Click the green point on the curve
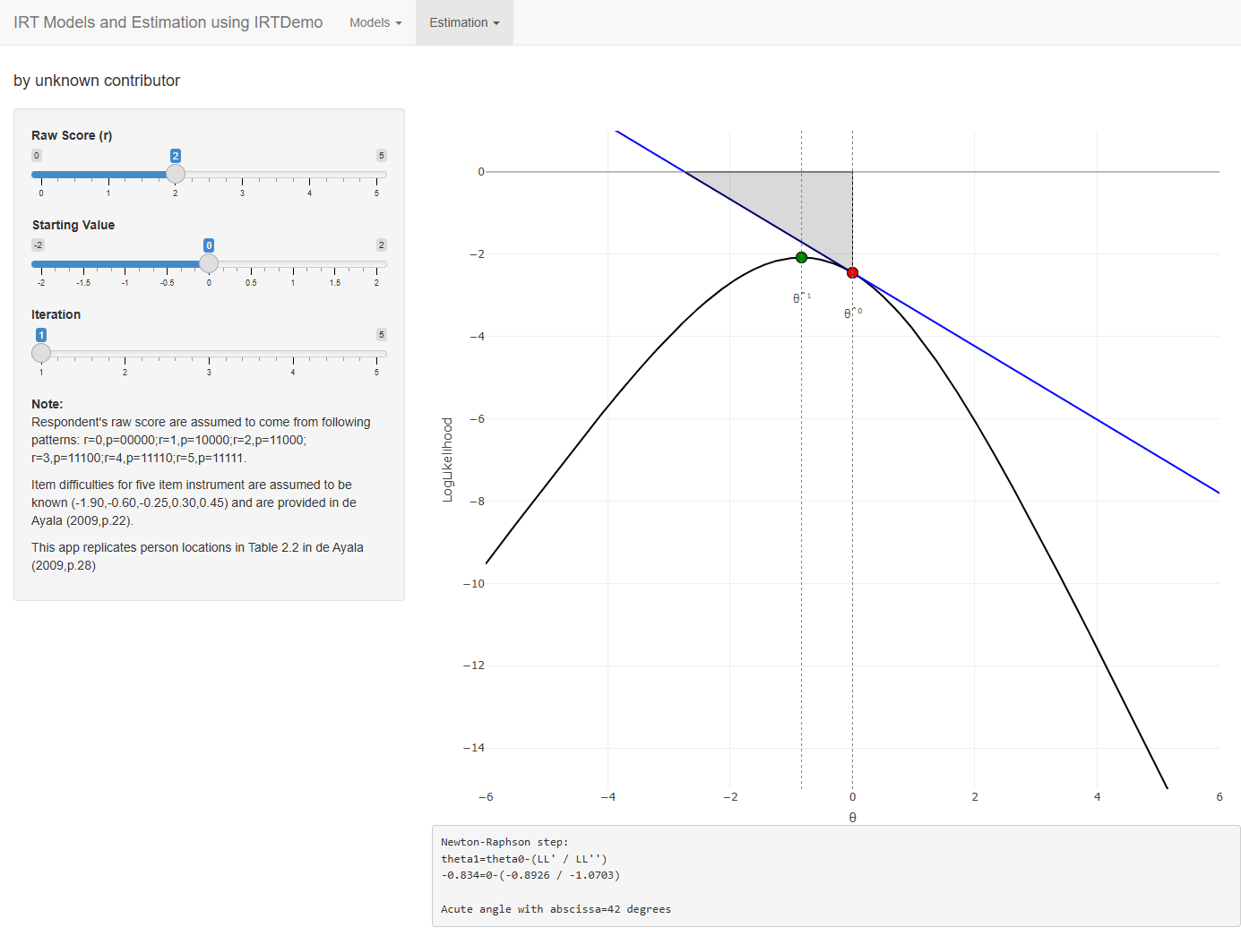This screenshot has height=936, width=1241. click(802, 258)
